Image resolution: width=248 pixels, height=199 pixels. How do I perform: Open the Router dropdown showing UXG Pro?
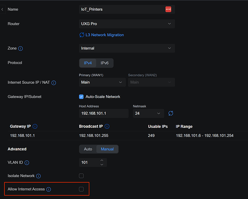(x=127, y=24)
